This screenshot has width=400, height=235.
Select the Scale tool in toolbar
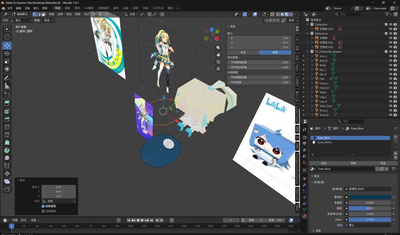[x=7, y=61]
